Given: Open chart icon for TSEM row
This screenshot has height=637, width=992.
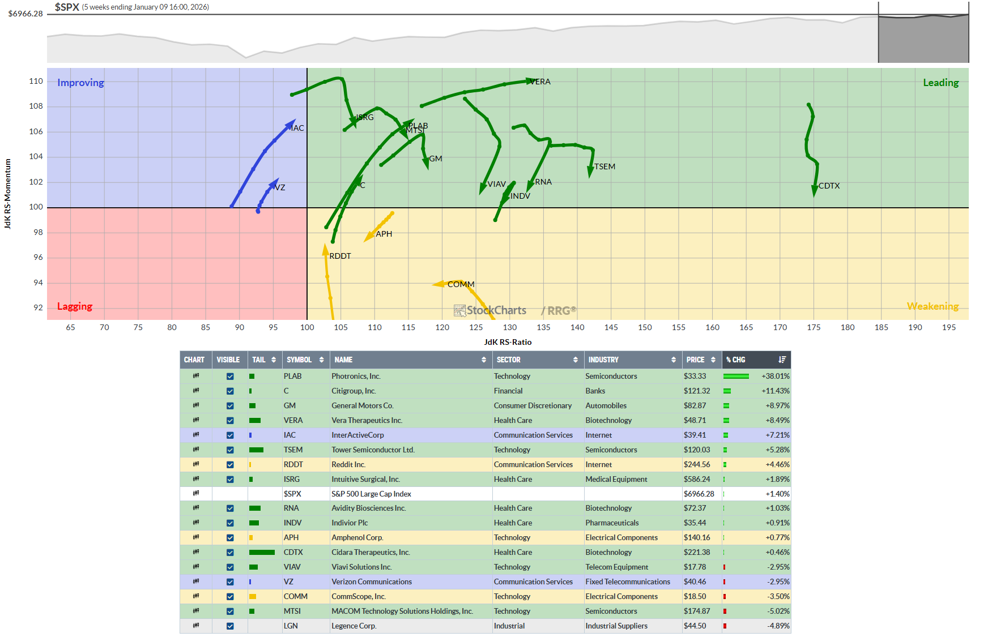Looking at the screenshot, I should point(196,450).
